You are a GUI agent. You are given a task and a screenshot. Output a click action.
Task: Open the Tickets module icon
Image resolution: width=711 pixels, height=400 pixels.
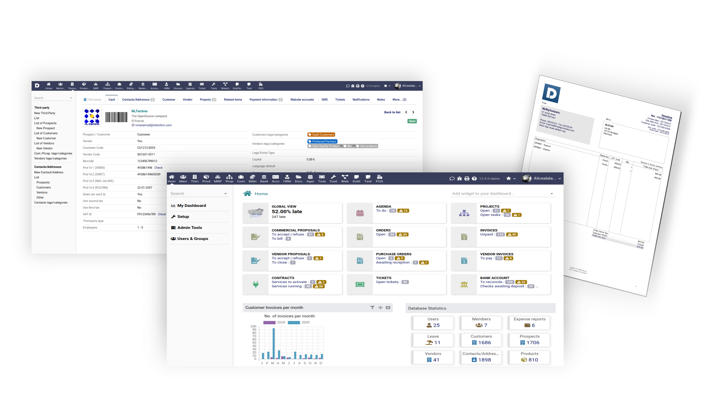(x=322, y=178)
